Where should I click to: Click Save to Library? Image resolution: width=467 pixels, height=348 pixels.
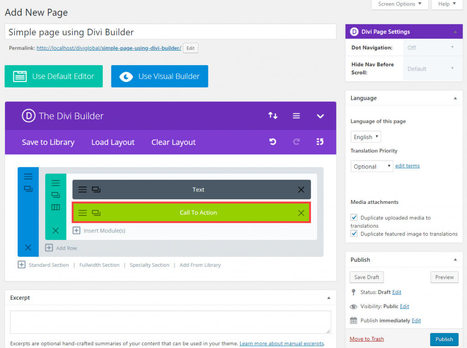48,142
